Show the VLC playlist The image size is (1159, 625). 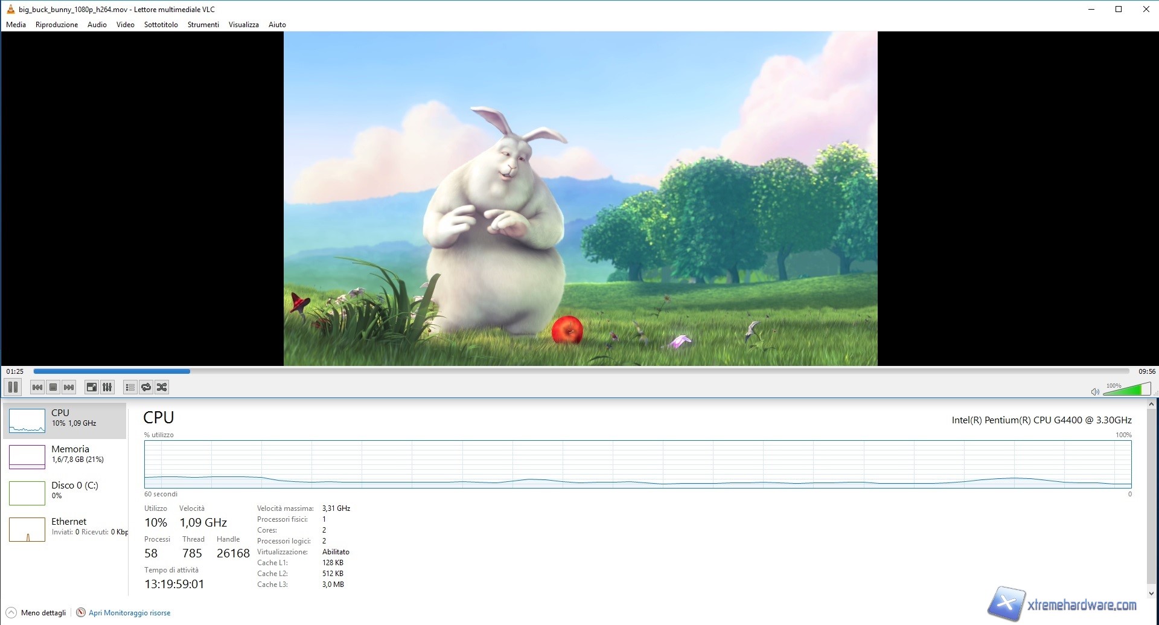click(x=129, y=387)
